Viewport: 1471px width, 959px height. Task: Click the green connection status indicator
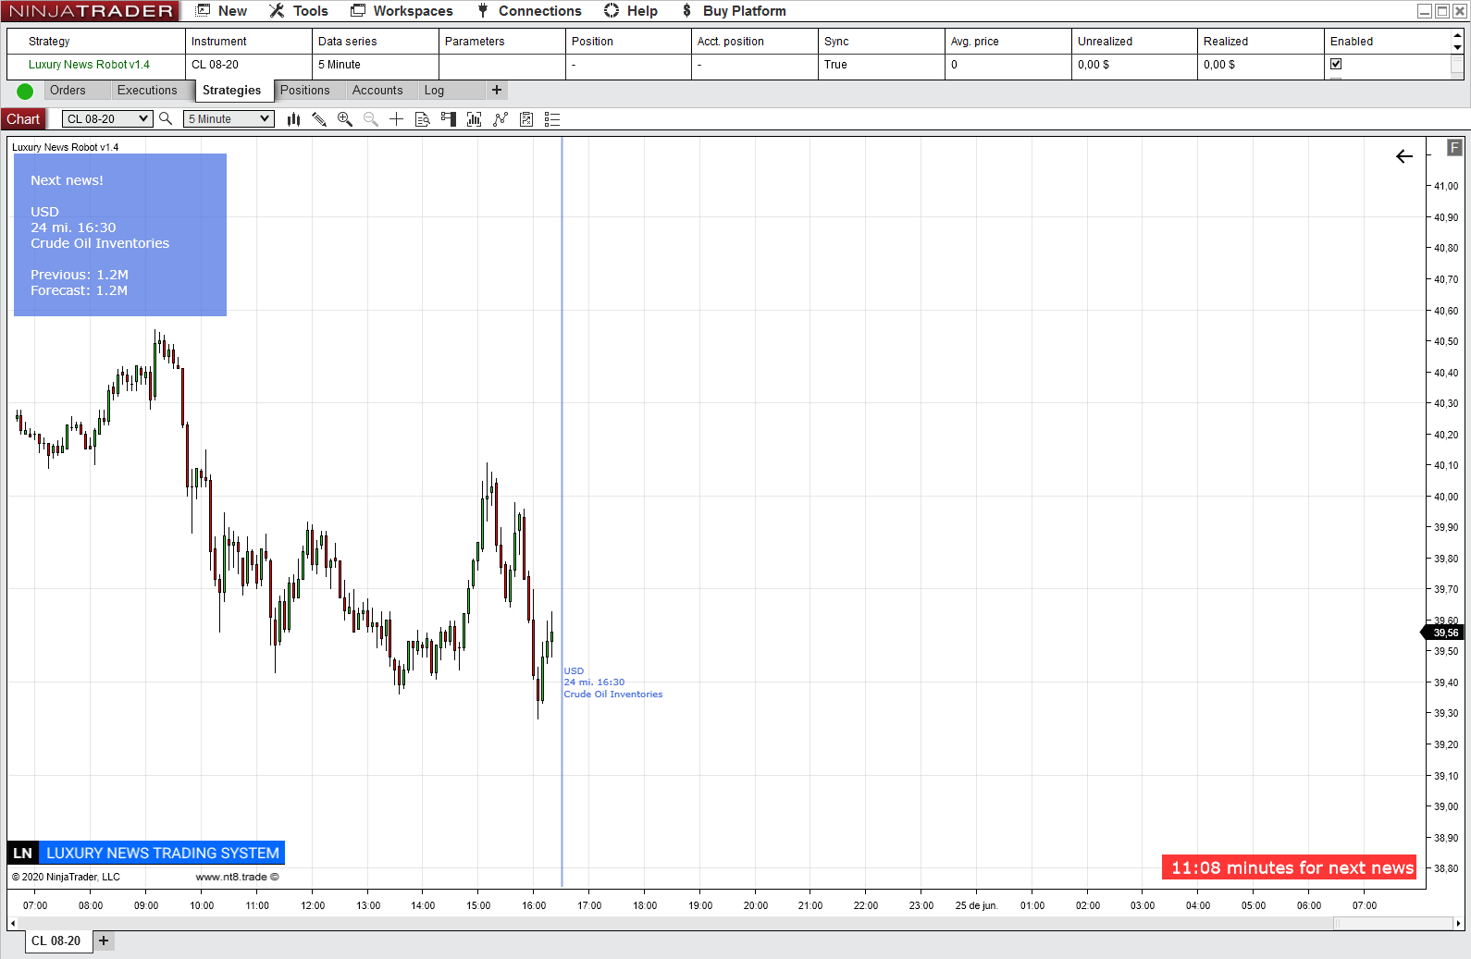point(25,91)
